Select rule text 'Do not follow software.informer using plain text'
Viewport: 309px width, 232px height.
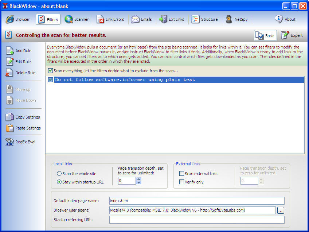click(x=125, y=80)
